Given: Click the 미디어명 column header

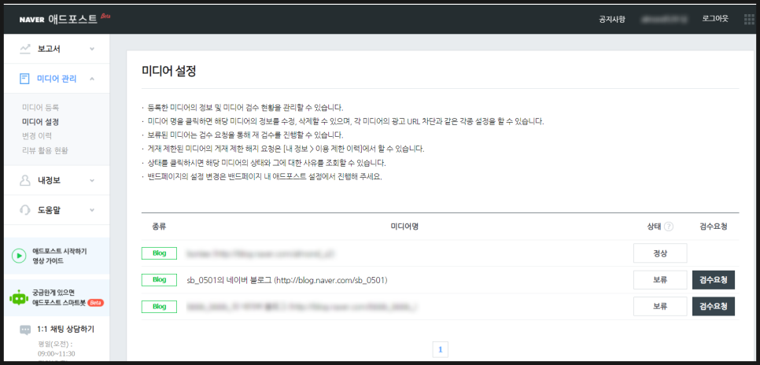Looking at the screenshot, I should click(x=404, y=227).
